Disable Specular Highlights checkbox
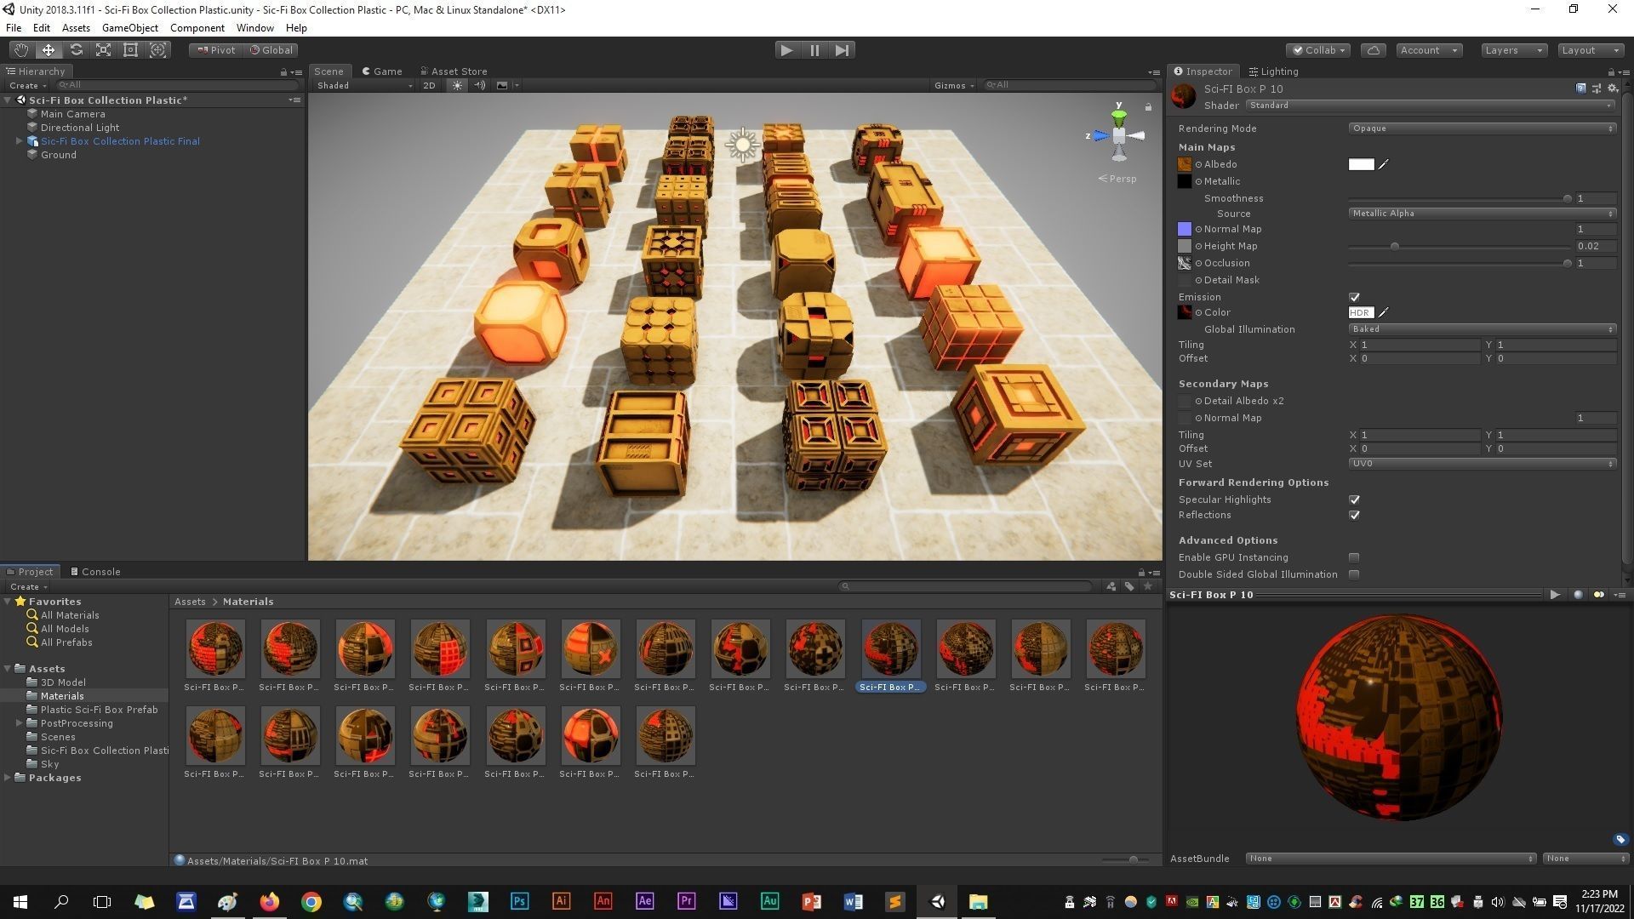1634x919 pixels. (1354, 499)
